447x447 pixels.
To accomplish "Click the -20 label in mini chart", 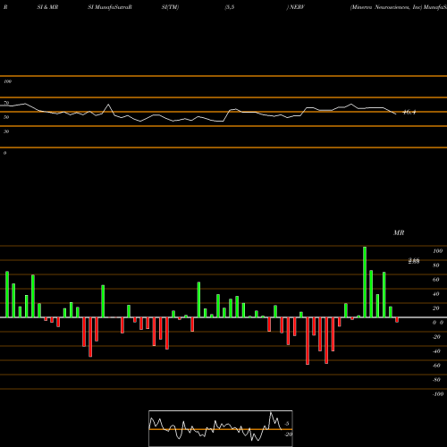I will [x=288, y=434].
